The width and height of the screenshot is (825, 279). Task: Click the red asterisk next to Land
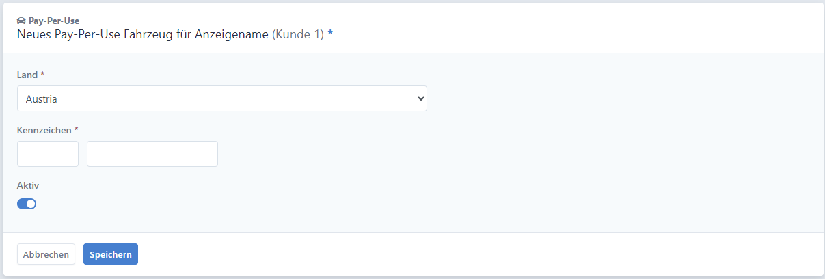(x=42, y=73)
